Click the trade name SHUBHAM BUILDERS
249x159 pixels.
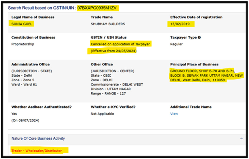[x=107, y=24]
